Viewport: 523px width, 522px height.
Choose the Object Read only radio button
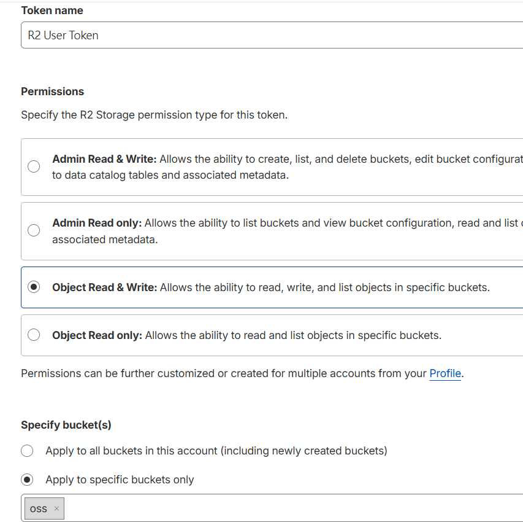pyautogui.click(x=34, y=335)
